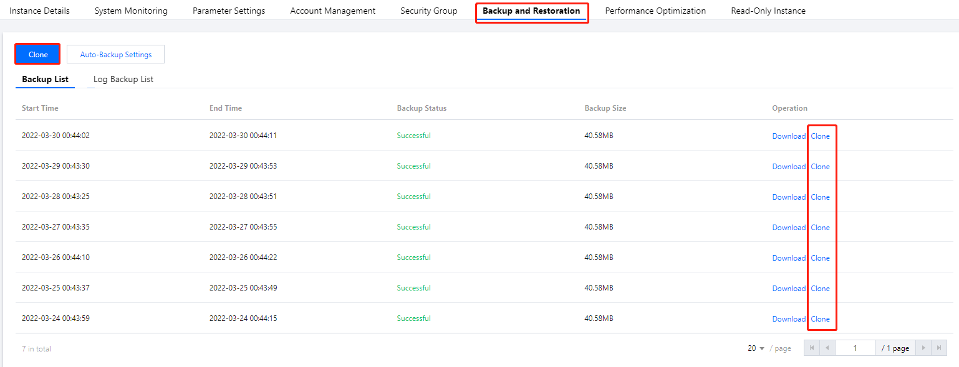
Task: Select the Backup List tab
Action: click(x=45, y=79)
